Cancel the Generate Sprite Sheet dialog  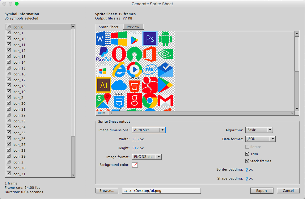(288, 191)
